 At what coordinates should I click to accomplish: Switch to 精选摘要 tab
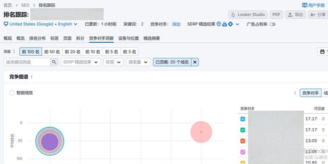click(x=152, y=38)
